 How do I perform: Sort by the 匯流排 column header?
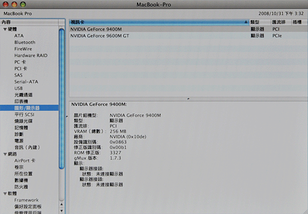coord(281,22)
